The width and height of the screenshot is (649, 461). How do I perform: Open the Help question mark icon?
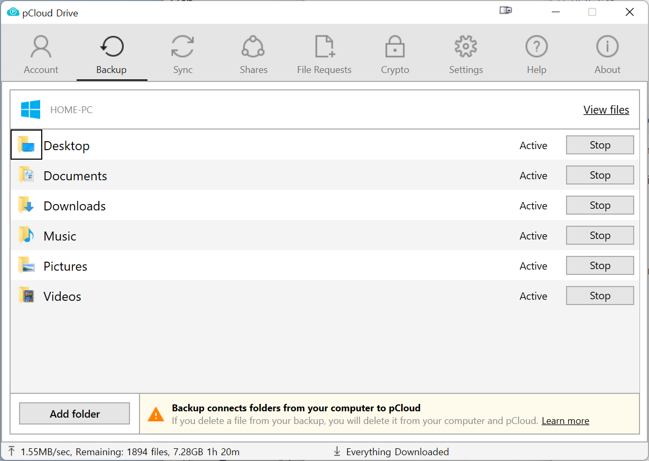[x=536, y=47]
